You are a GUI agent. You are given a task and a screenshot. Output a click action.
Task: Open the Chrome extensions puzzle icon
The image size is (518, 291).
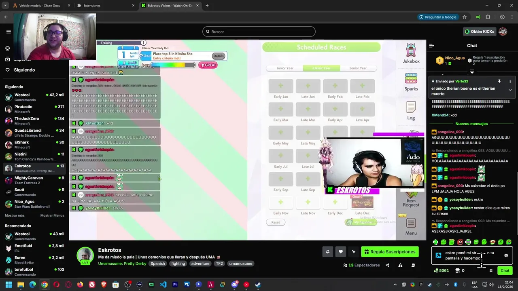[x=488, y=17]
